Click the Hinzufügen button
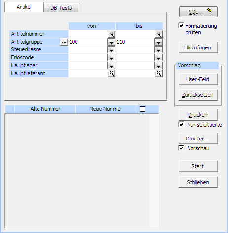The width and height of the screenshot is (228, 233). pos(198,47)
